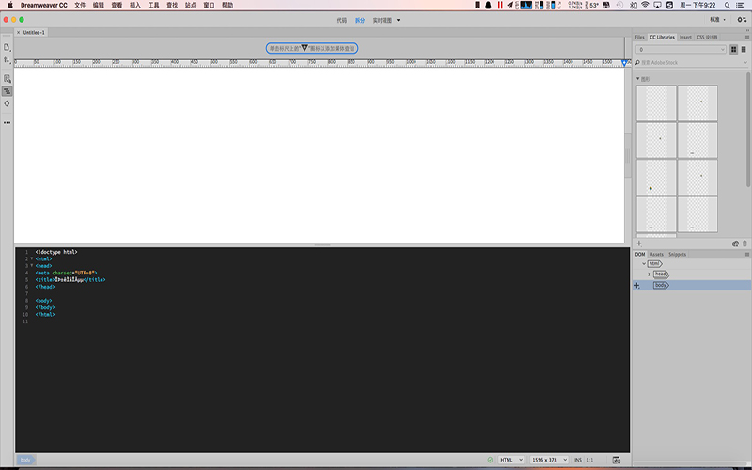Open the Apple menu

click(10, 6)
